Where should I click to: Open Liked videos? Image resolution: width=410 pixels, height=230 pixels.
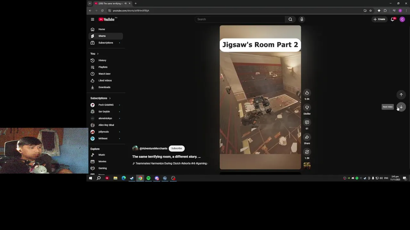coord(105,80)
